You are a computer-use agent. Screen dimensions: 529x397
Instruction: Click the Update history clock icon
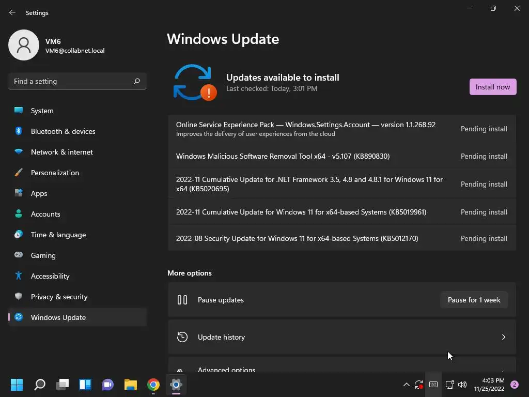click(182, 337)
